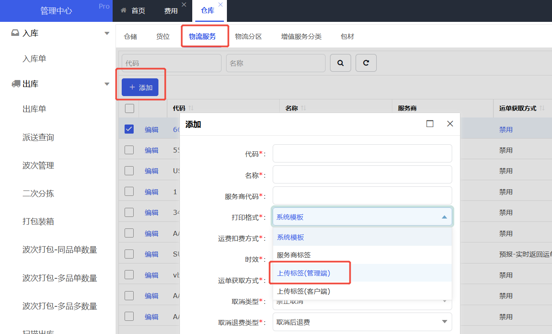
Task: Click the 代码 input in 添加 dialog
Action: click(x=362, y=153)
